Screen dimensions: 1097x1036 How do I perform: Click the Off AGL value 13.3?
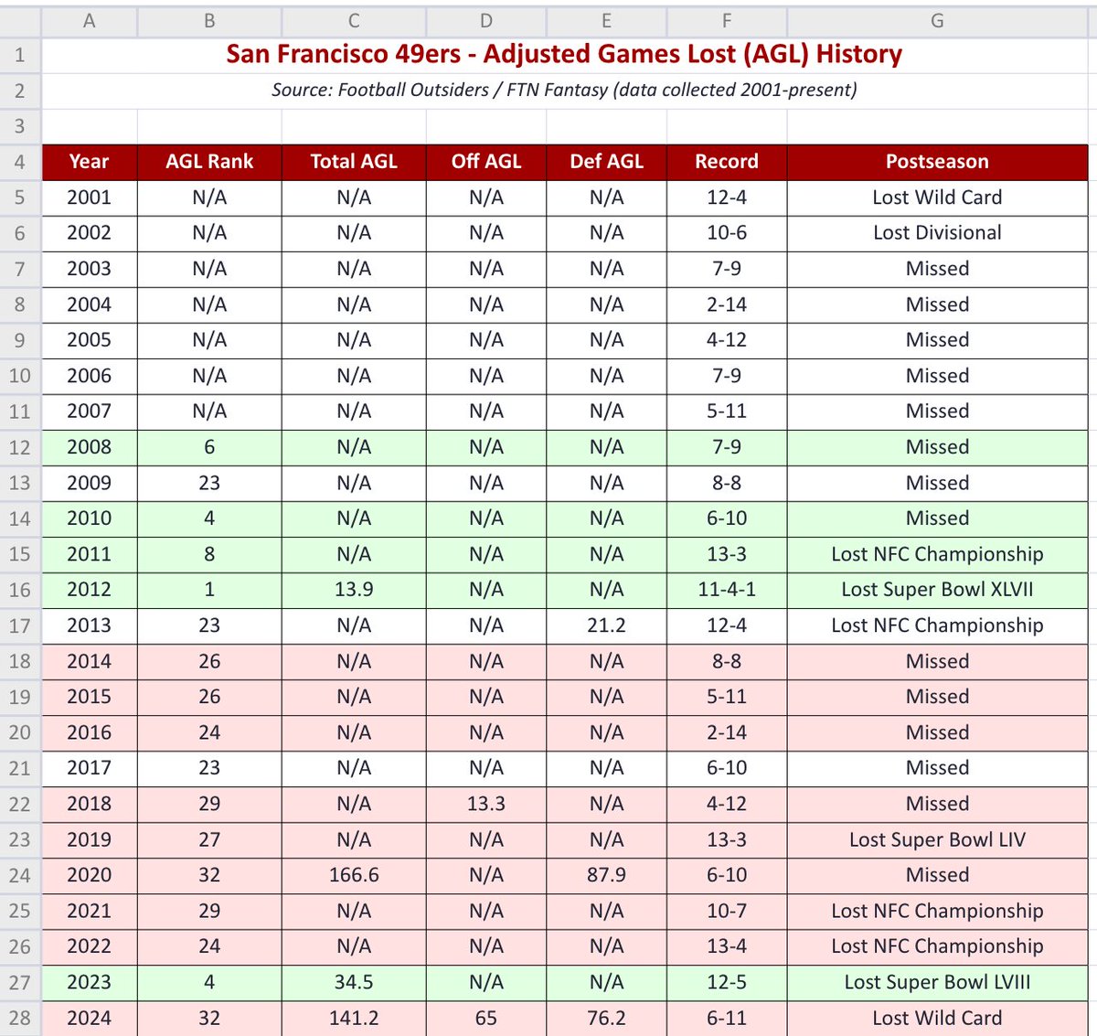click(486, 804)
